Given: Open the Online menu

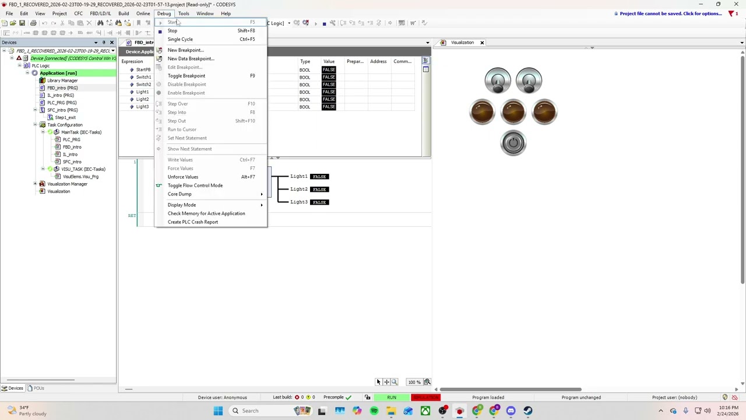Looking at the screenshot, I should click(143, 13).
